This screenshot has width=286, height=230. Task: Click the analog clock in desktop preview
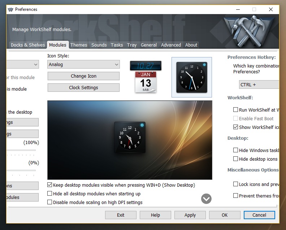point(130,137)
